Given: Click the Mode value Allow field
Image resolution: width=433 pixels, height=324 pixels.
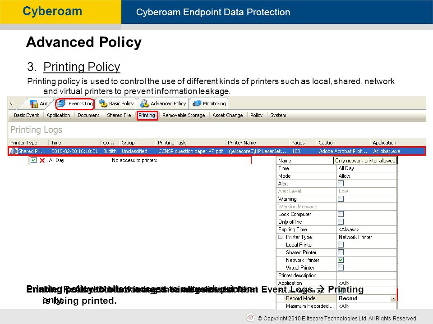Looking at the screenshot, I should (x=367, y=176).
